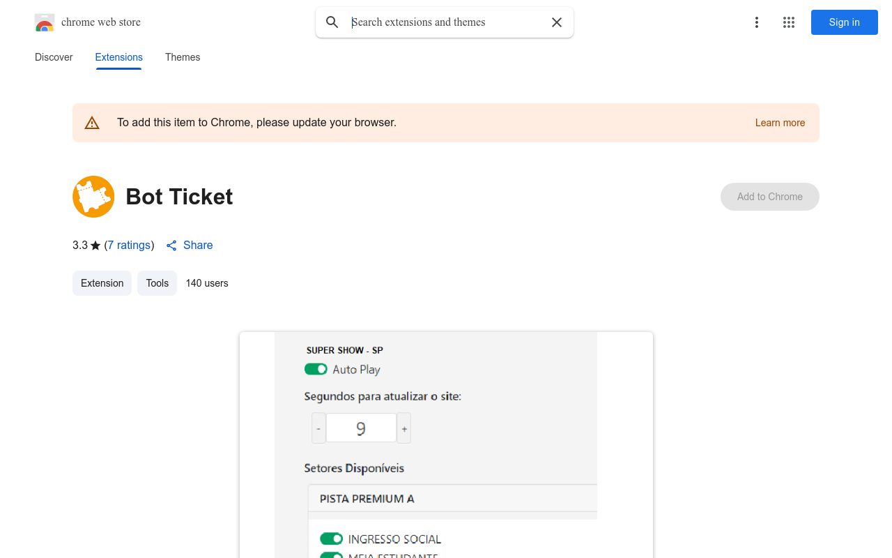Click the Learn more banner link
The height and width of the screenshot is (558, 892).
[x=780, y=123]
